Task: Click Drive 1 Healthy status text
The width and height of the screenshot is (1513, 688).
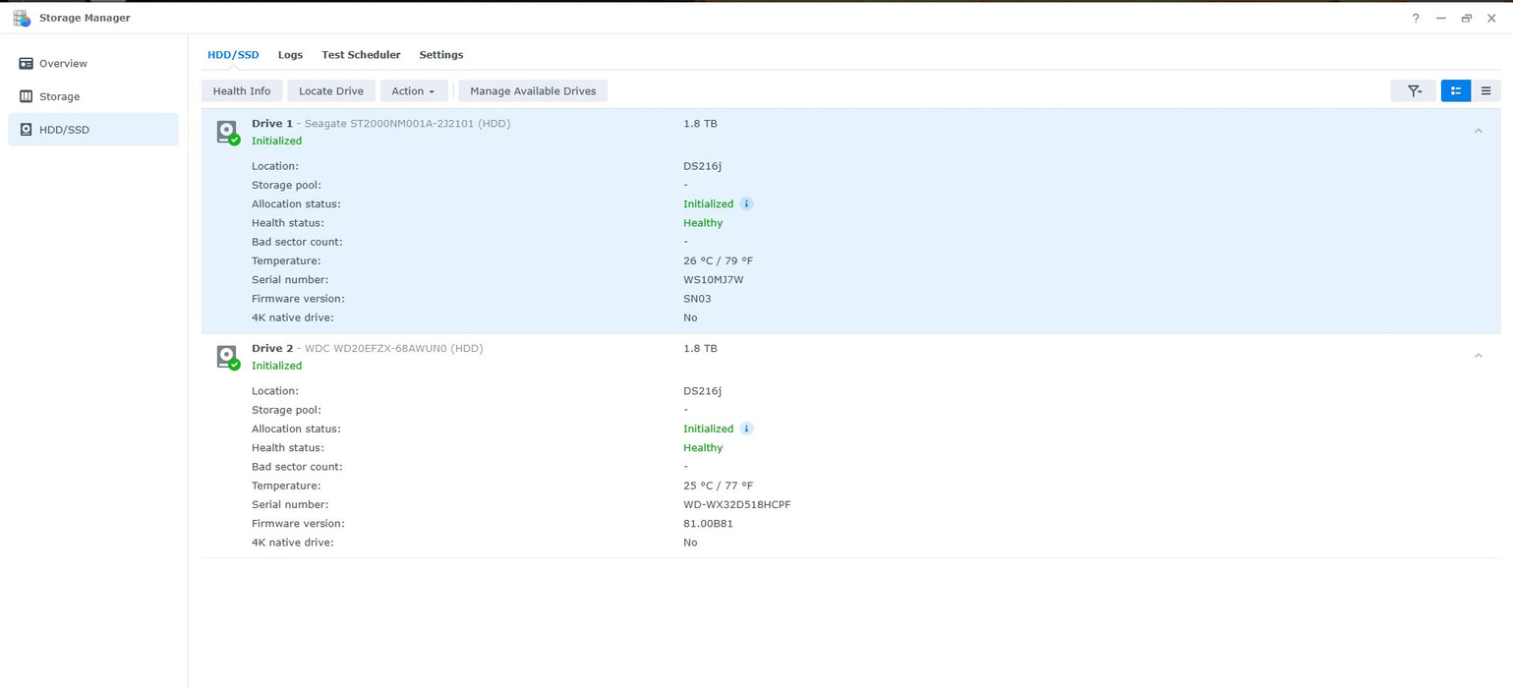Action: coord(703,223)
